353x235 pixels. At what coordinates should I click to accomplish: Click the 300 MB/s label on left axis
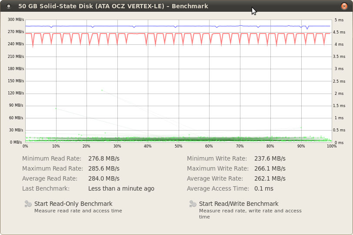tap(16, 20)
